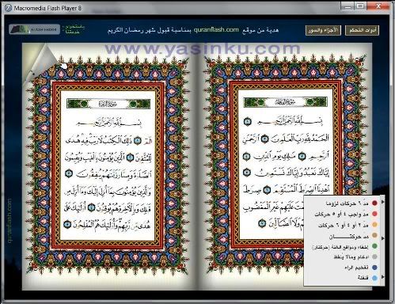Click verse marker after Alif Lam Mim
Screen dimensions: 395x304
[x=138, y=141]
